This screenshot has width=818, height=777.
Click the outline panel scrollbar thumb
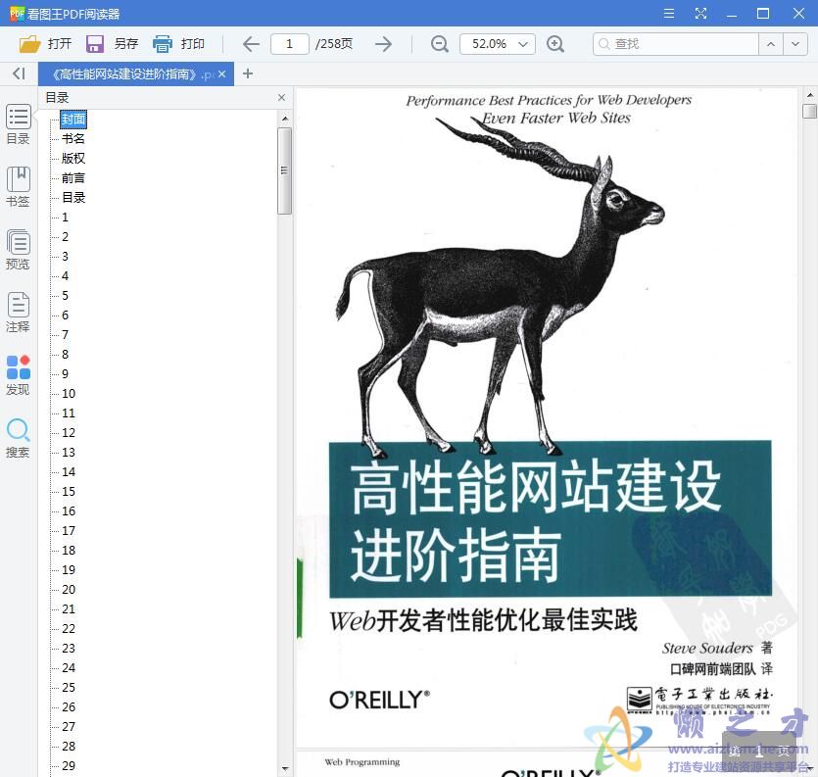[284, 170]
